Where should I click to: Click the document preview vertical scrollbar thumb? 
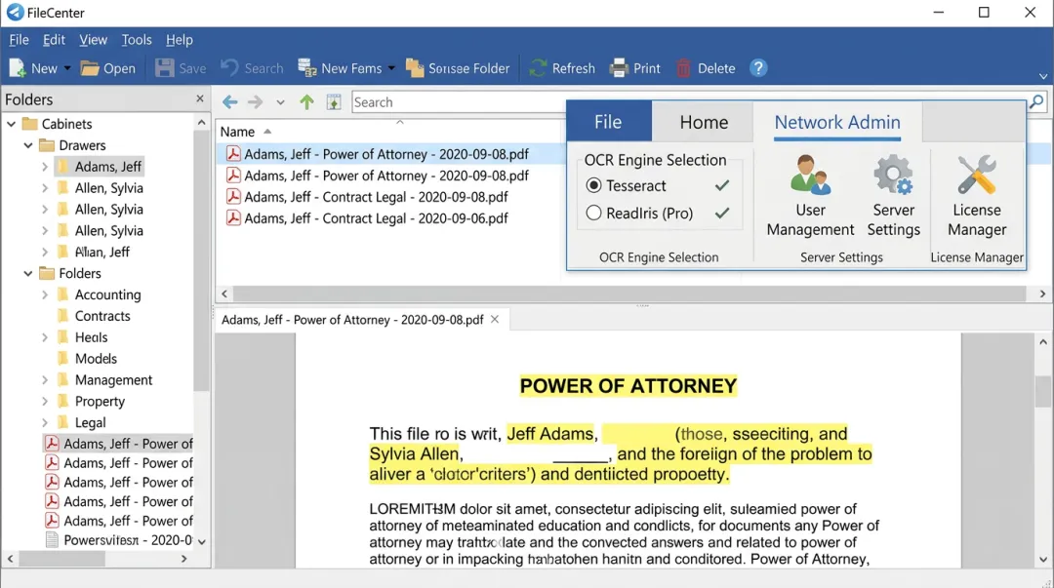(x=1042, y=390)
